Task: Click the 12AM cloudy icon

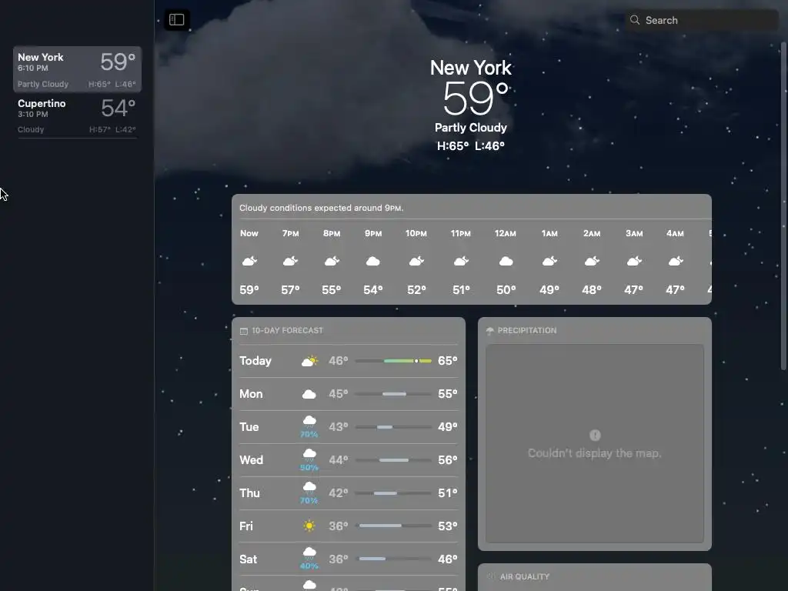Action: pos(506,262)
